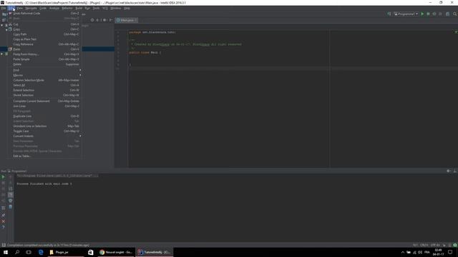Click the red close X in Run panel sidebar
The image size is (458, 257).
[x=3, y=221]
